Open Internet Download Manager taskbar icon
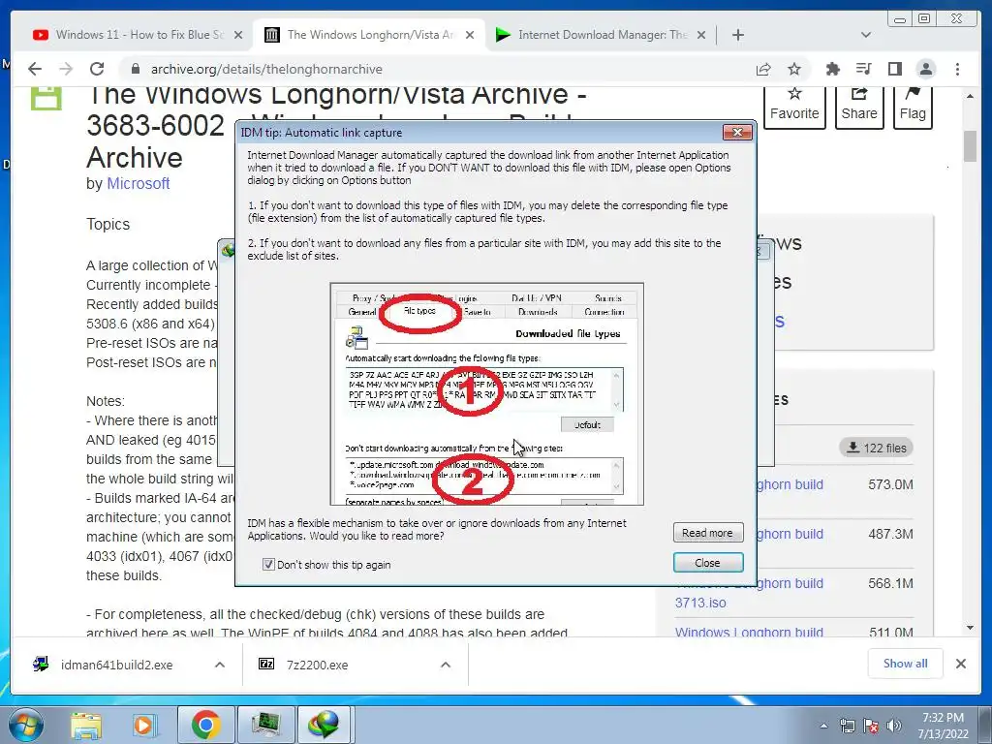This screenshot has width=992, height=744. pyautogui.click(x=324, y=726)
